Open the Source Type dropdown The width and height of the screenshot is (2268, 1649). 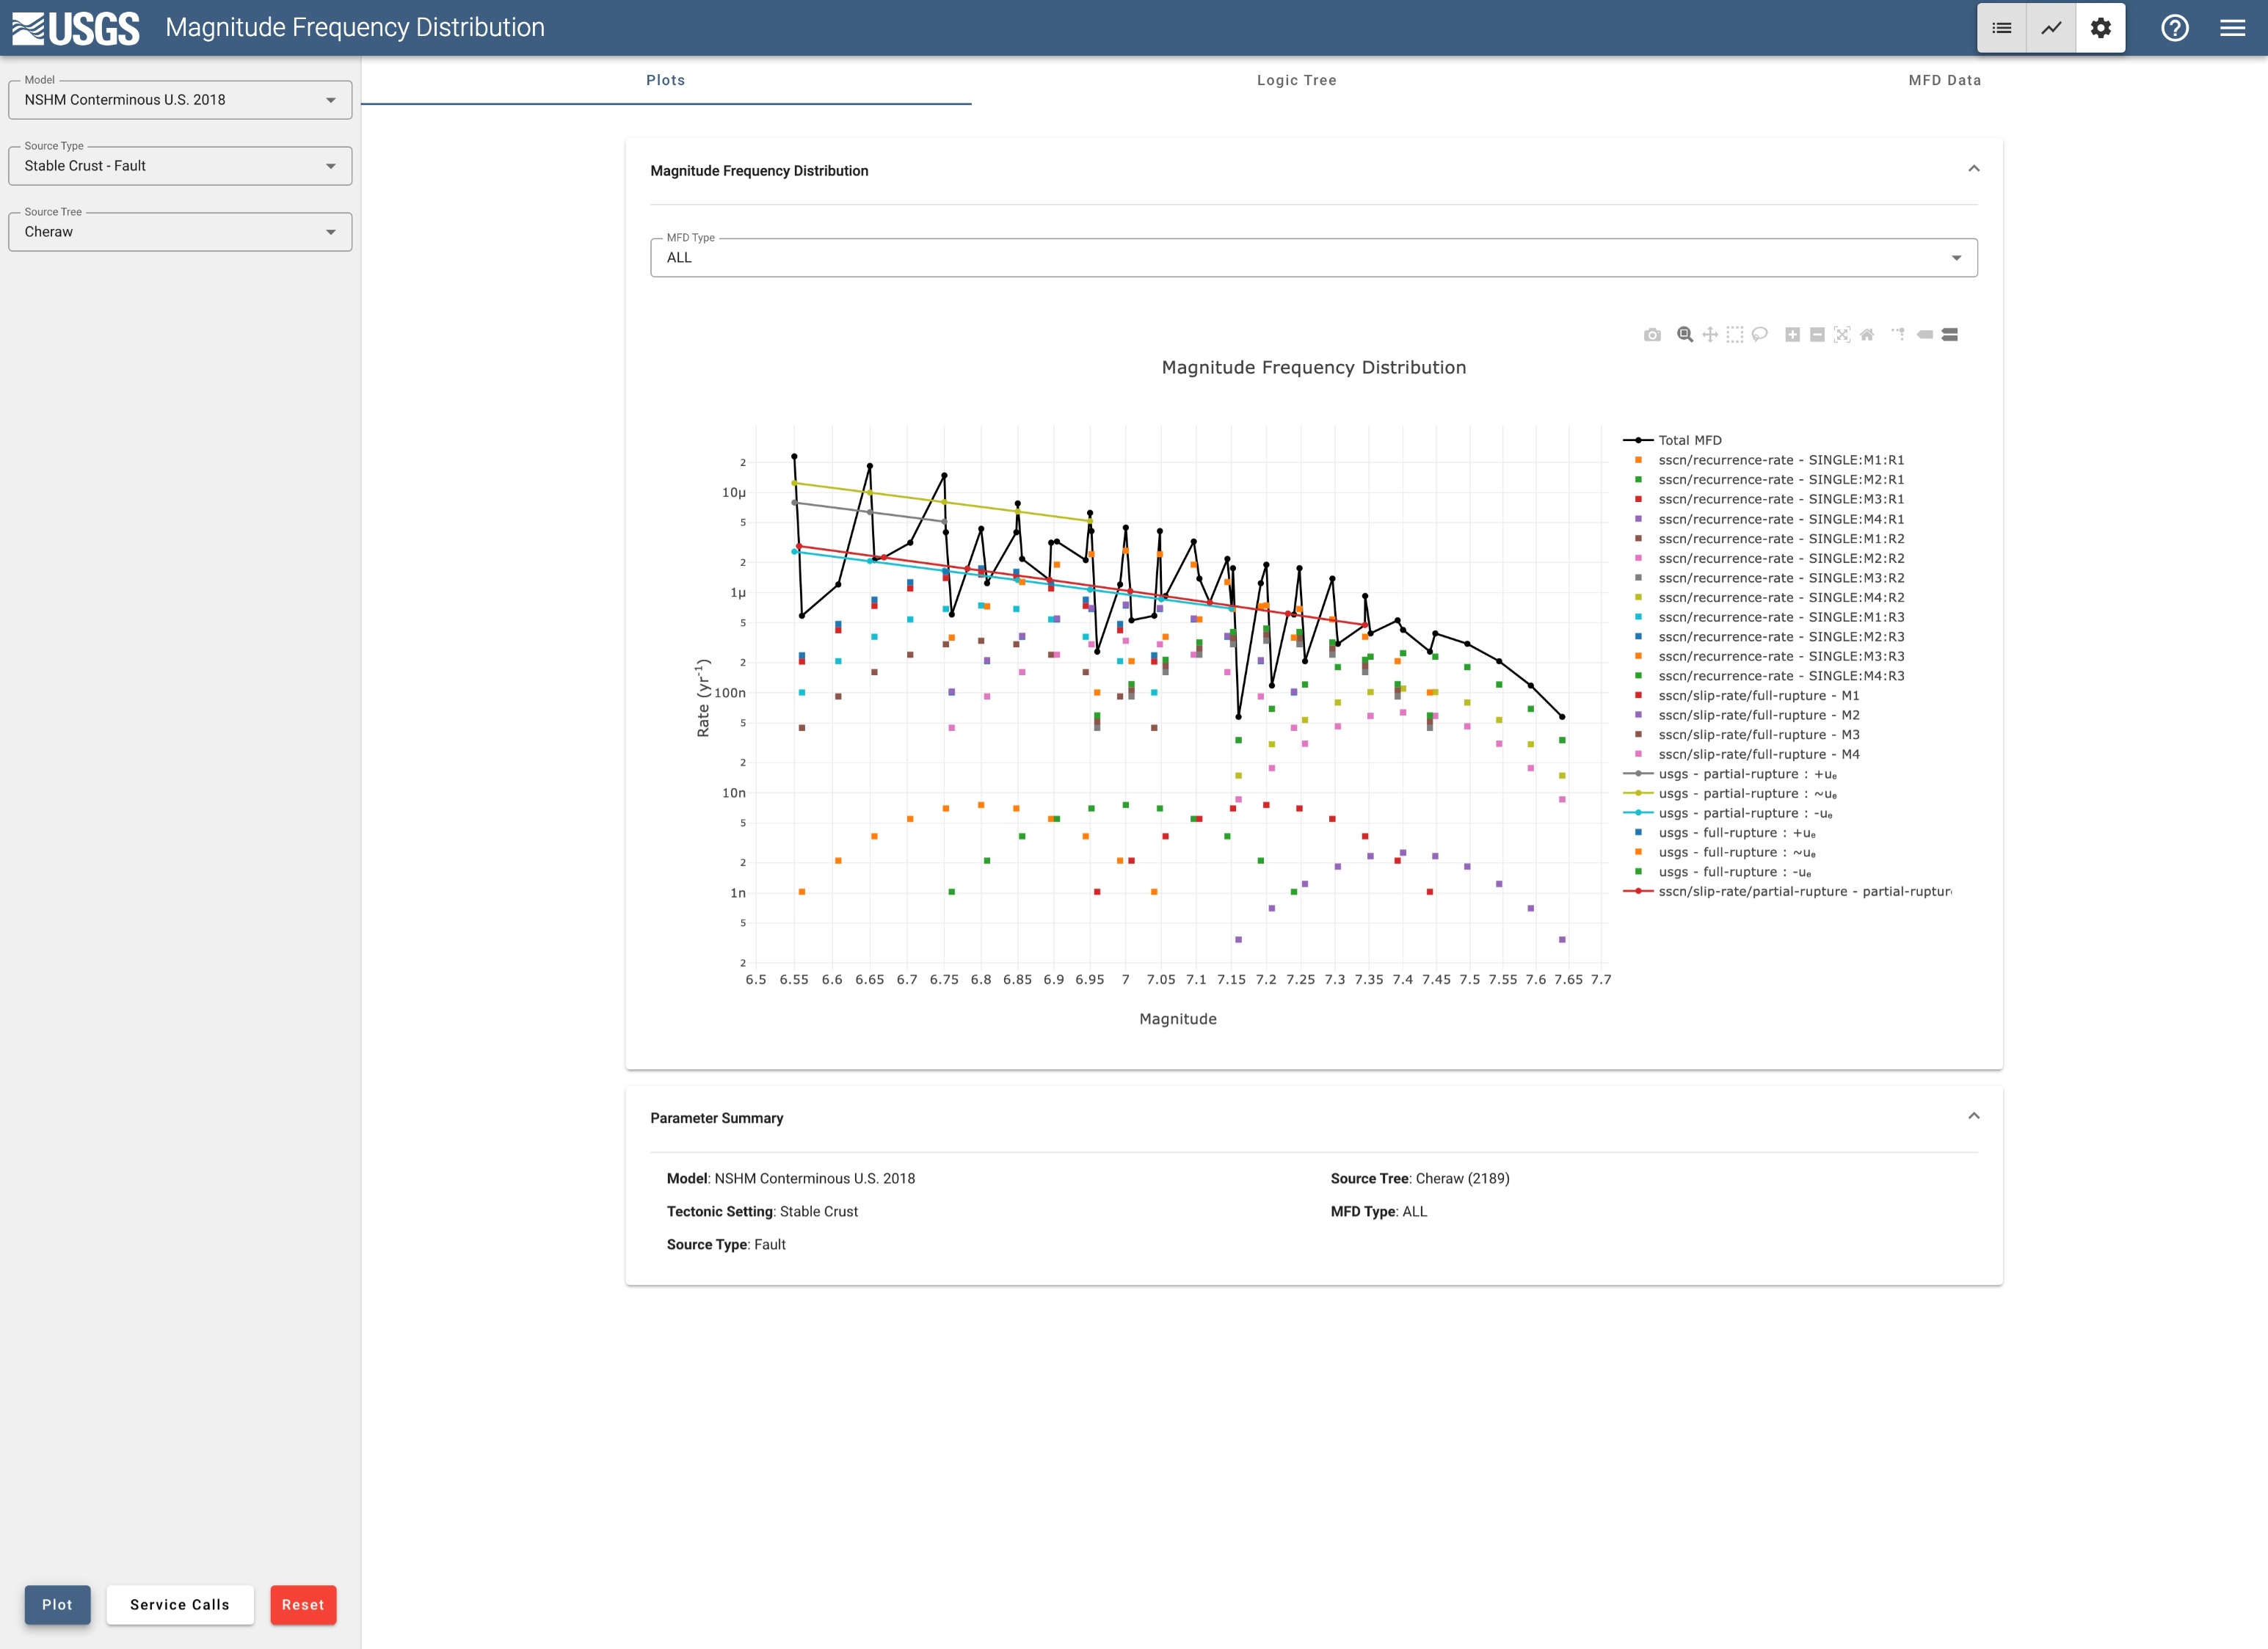tap(180, 166)
